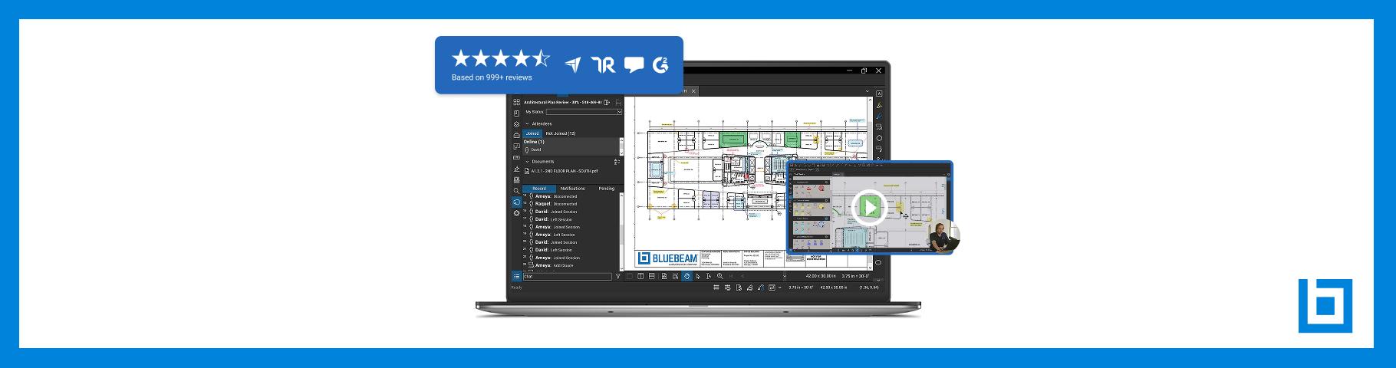Click the paper-plane review logo
Screen dimensions: 1396x368
[x=573, y=65]
